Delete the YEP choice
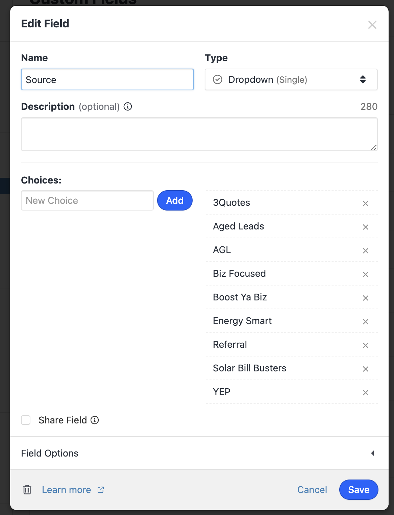394x515 pixels. tap(365, 393)
